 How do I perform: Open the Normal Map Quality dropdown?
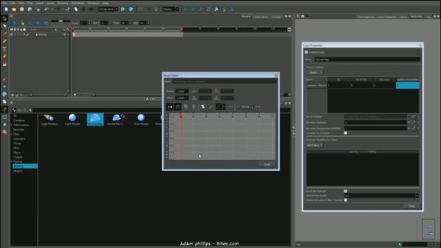tap(381, 196)
